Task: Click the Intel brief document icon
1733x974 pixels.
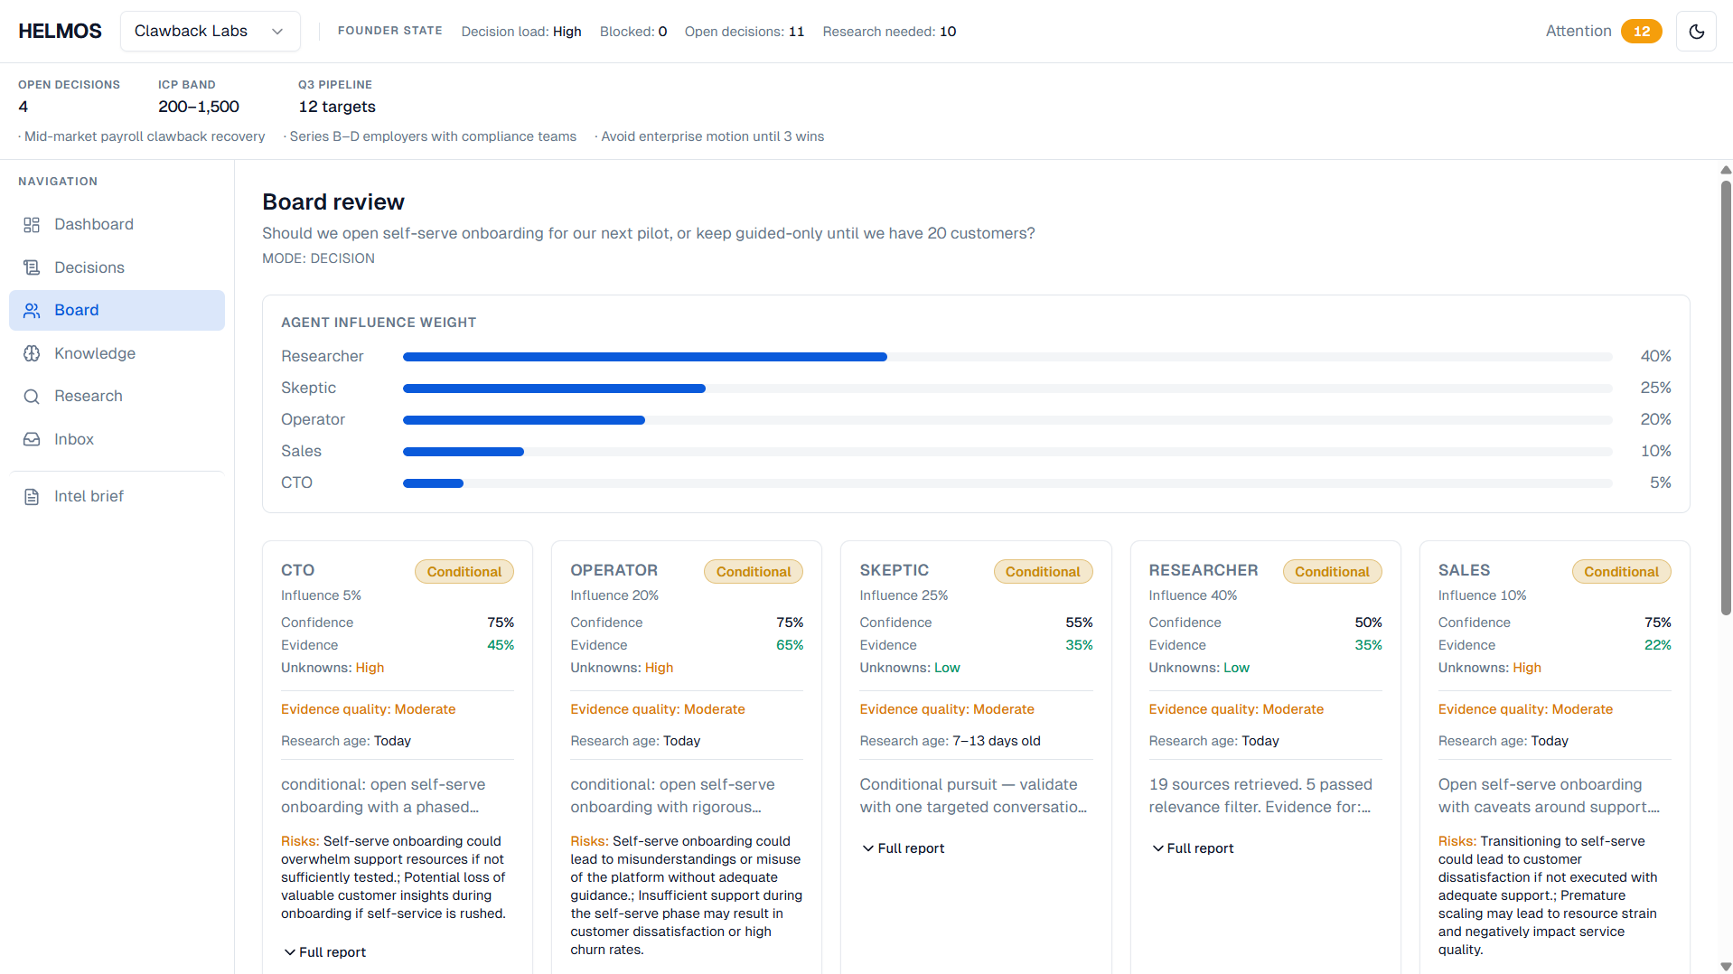Action: coord(32,497)
